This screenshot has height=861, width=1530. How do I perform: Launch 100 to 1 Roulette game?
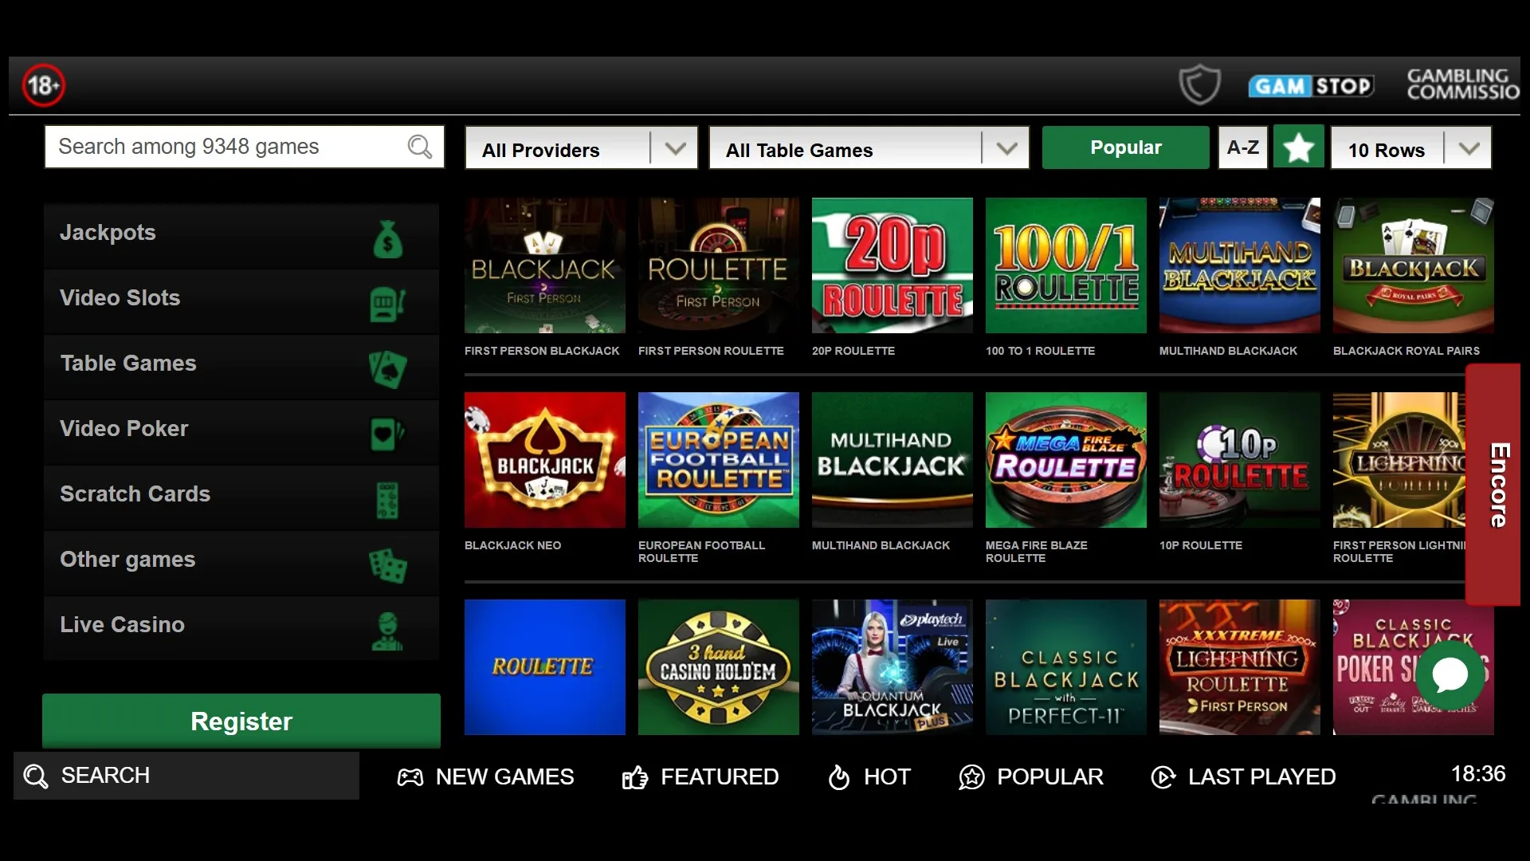tap(1066, 265)
